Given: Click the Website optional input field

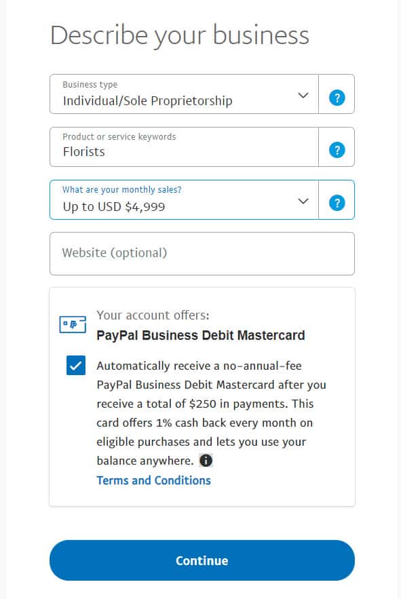Looking at the screenshot, I should [x=202, y=254].
